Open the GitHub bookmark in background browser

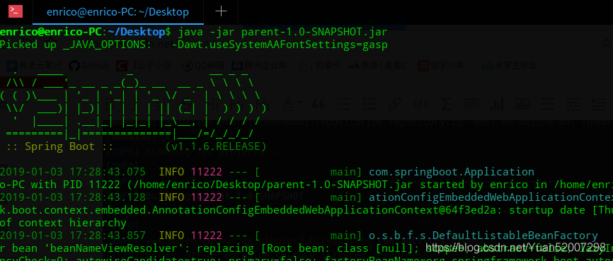pyautogui.click(x=88, y=66)
